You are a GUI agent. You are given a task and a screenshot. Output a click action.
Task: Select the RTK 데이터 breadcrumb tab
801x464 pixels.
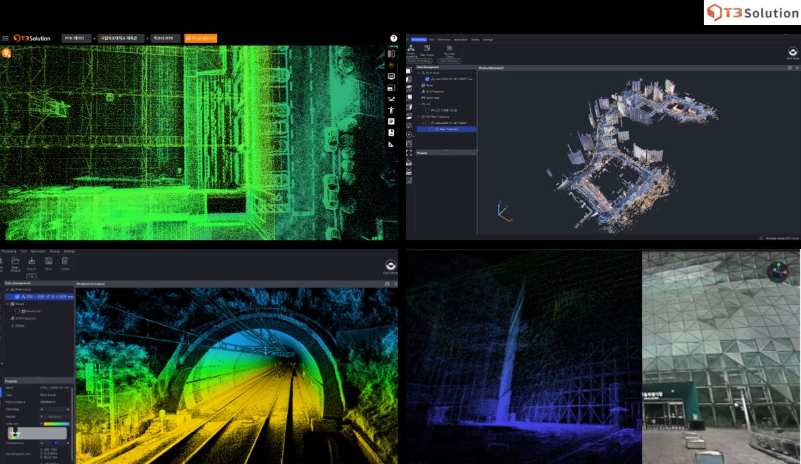tap(76, 38)
